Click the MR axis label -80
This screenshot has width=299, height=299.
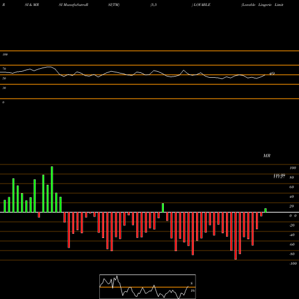pyautogui.click(x=292, y=254)
